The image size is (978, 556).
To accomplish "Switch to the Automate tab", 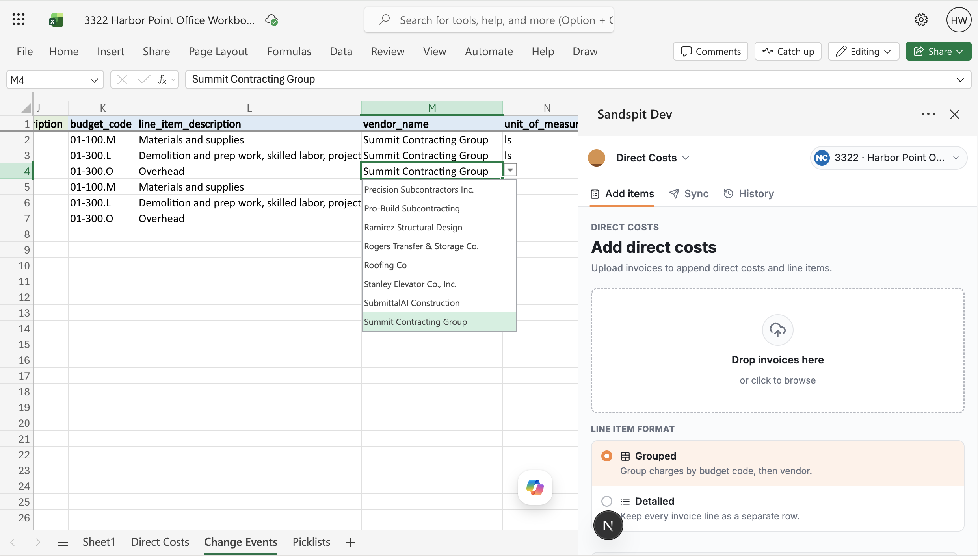I will pos(489,51).
